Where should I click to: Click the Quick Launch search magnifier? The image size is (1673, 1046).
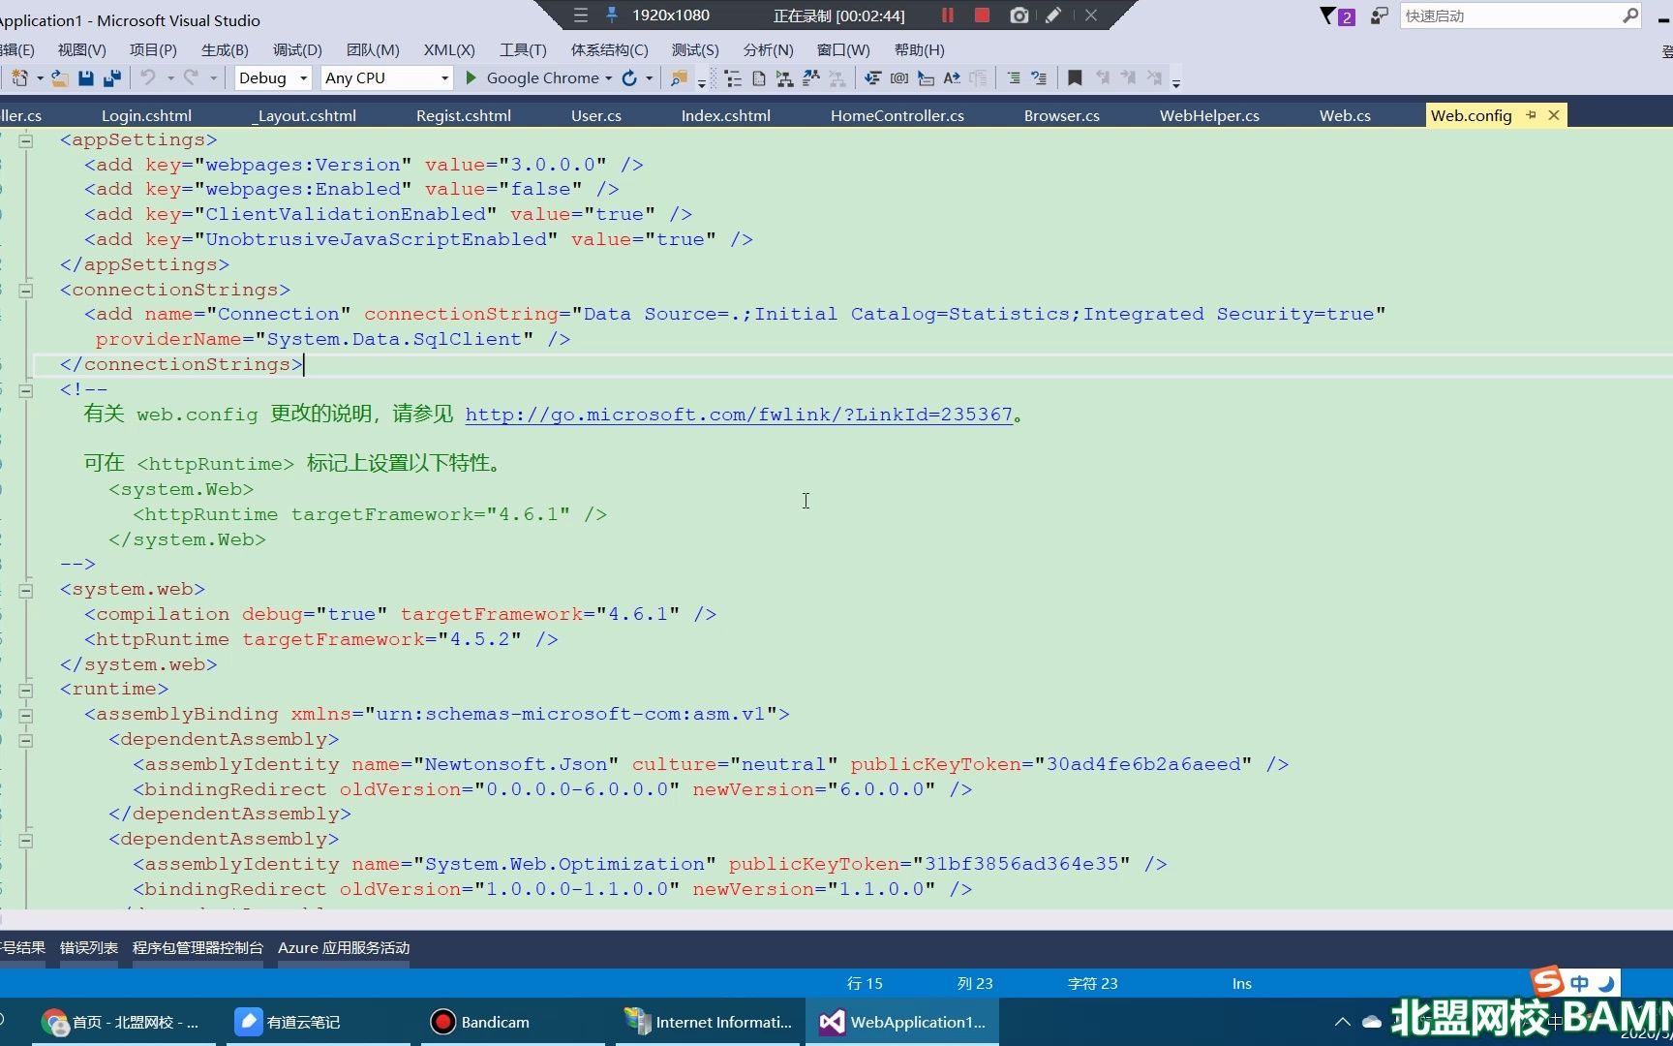pyautogui.click(x=1629, y=15)
